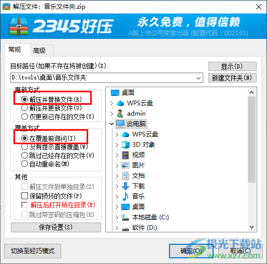267x264 pixels.
Task: Click the 新建文件夹 button
Action: click(x=232, y=78)
